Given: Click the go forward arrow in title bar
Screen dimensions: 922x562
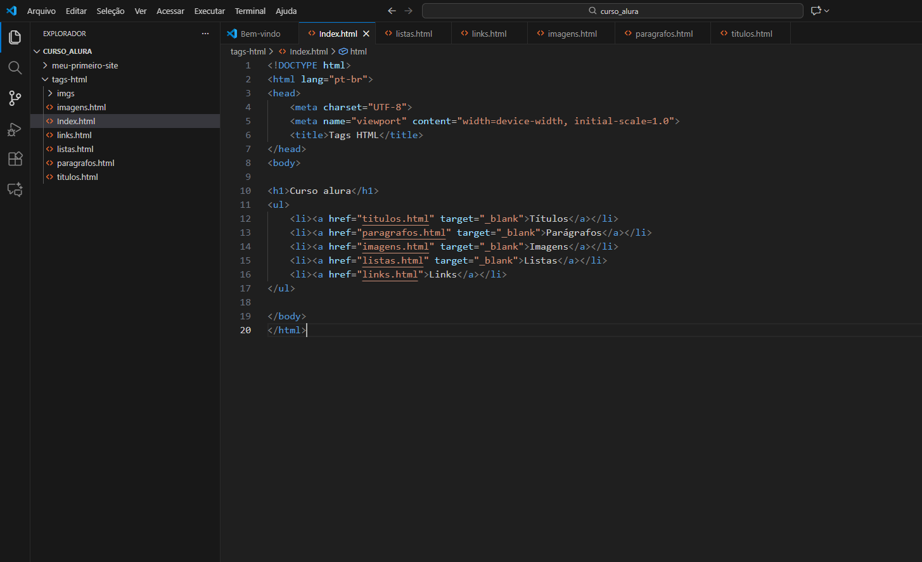Looking at the screenshot, I should tap(409, 11).
